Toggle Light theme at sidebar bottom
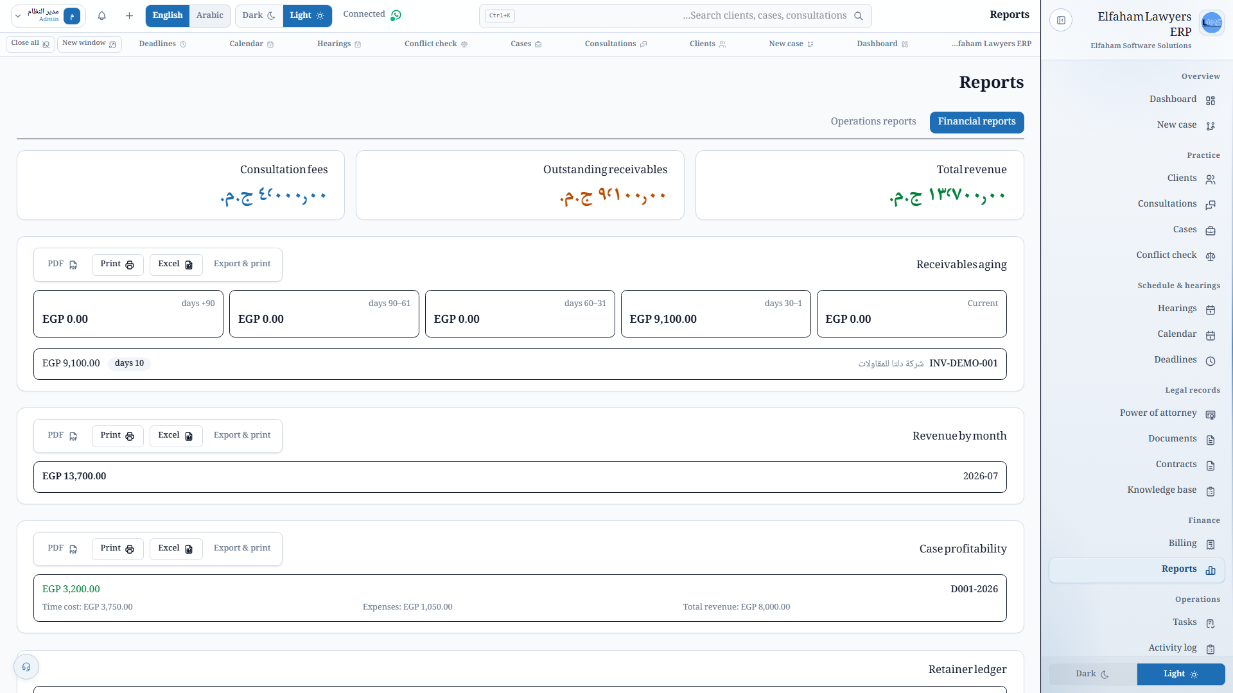1233x693 pixels. [x=1181, y=674]
